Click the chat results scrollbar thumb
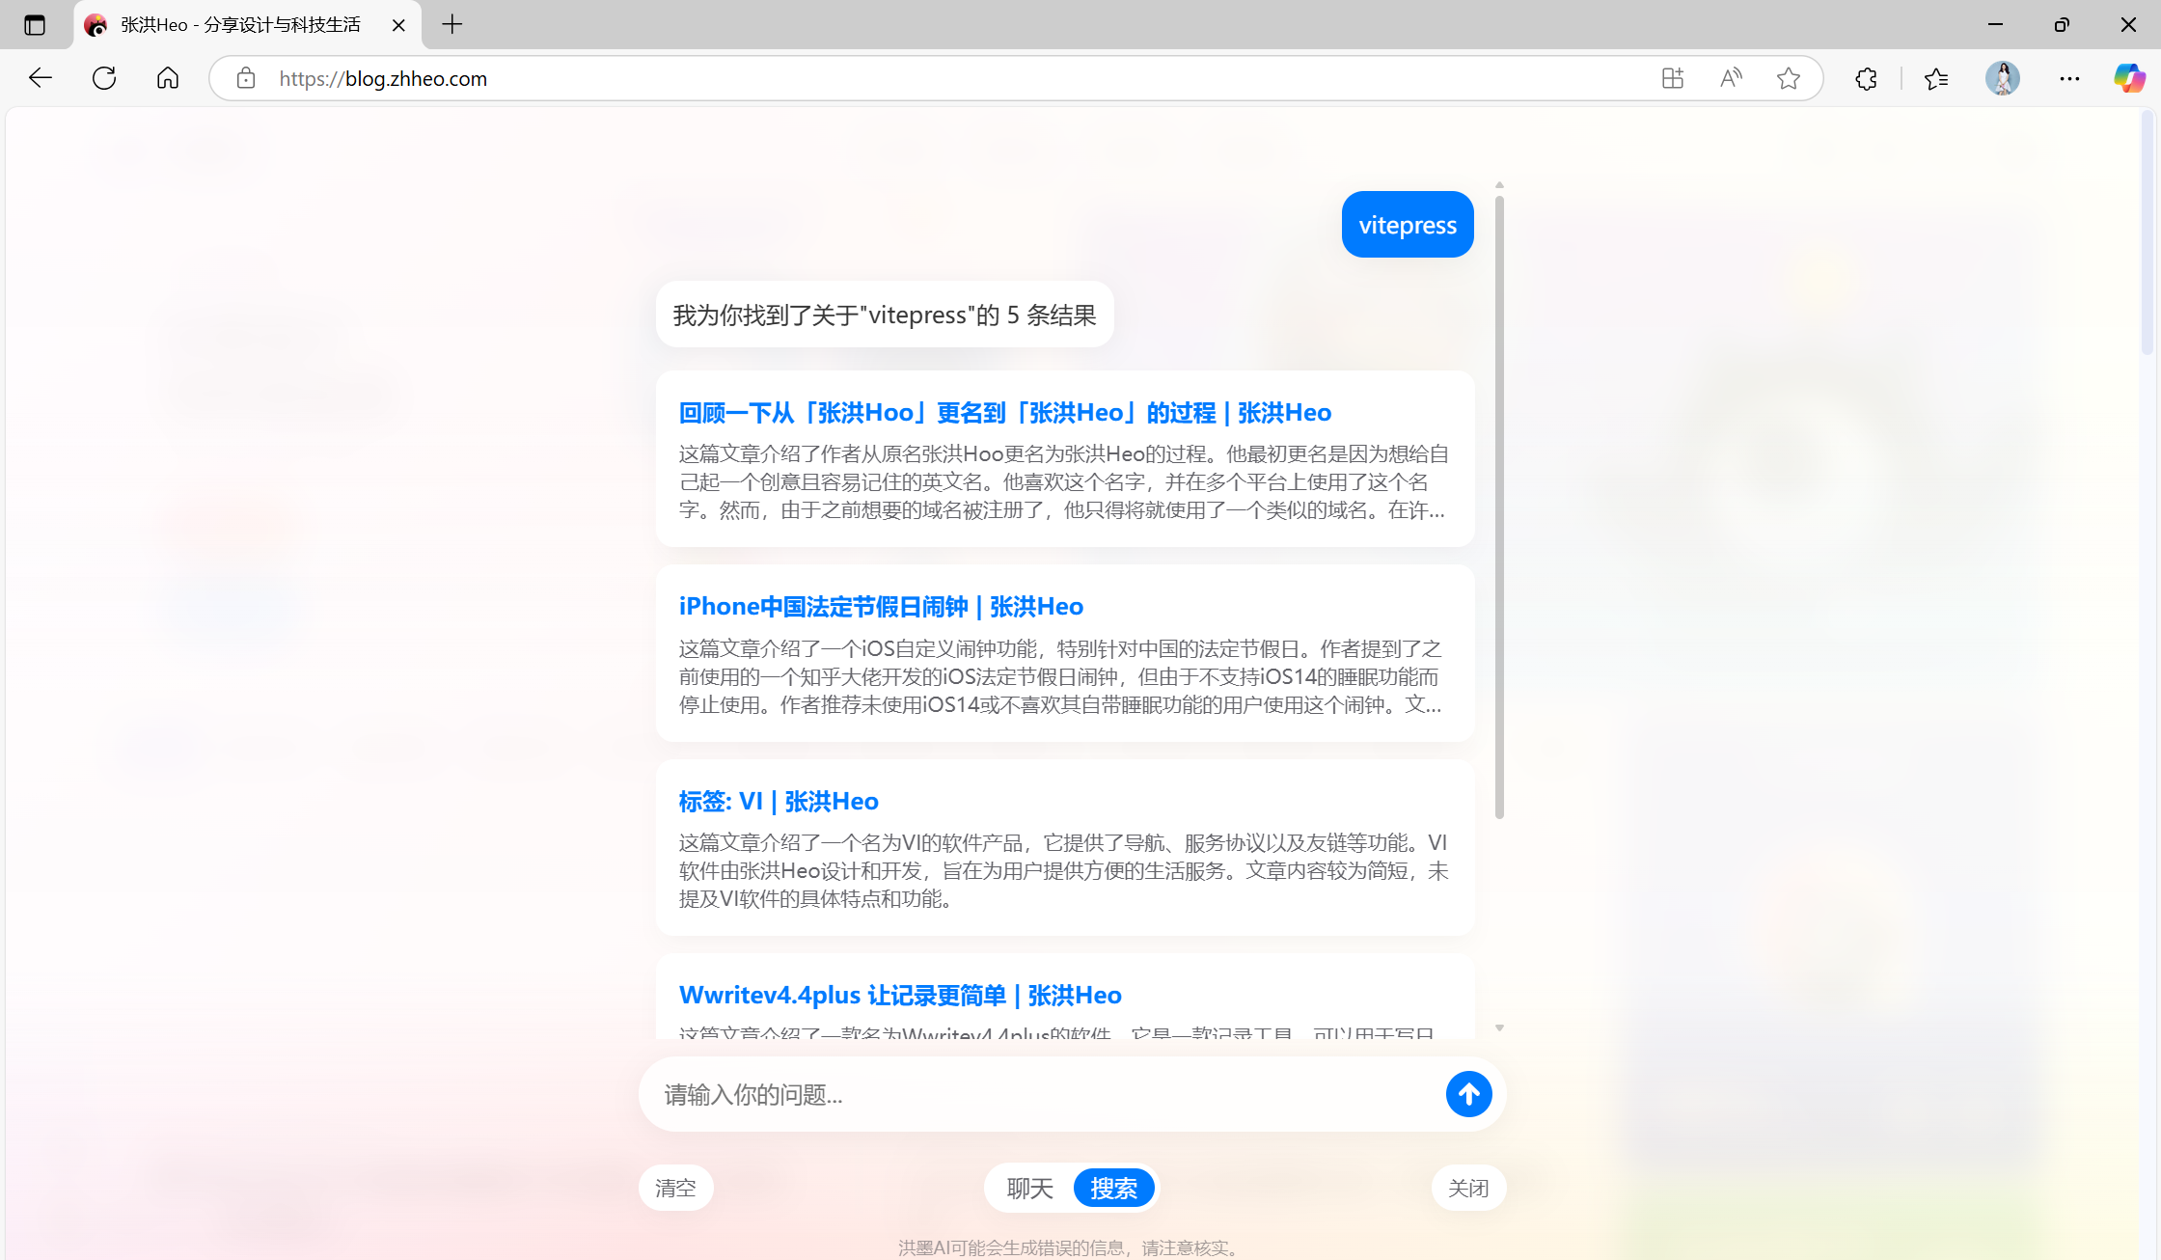 1499,507
